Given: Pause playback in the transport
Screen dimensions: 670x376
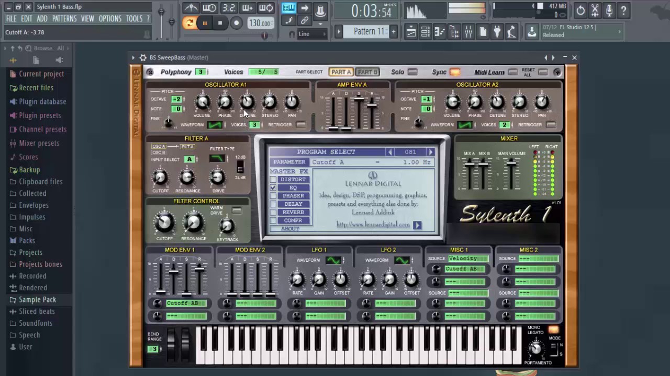Looking at the screenshot, I should (x=205, y=23).
